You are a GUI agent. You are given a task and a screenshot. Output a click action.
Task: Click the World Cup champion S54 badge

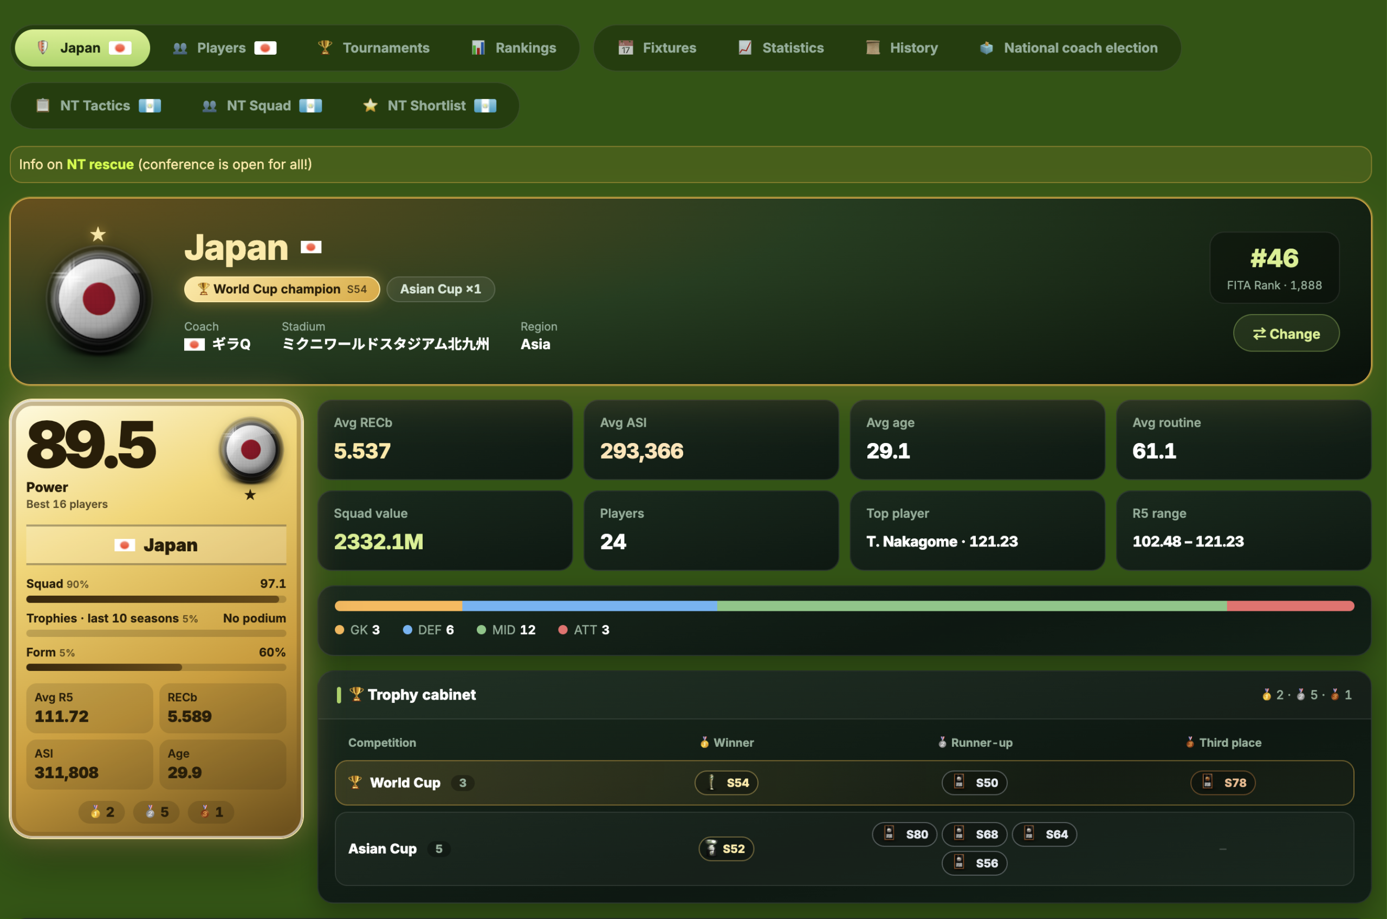tap(282, 289)
